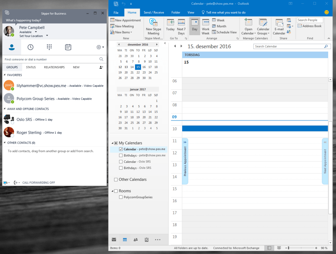Screen dimensions: 336x254
Task: Go to previous day arrow
Action: click(x=175, y=46)
